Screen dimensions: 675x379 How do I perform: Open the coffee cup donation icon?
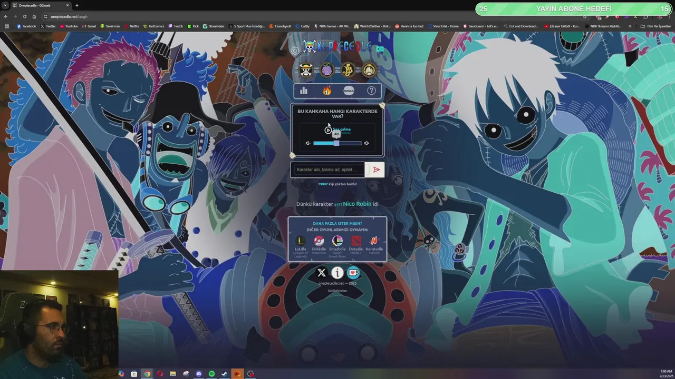353,273
